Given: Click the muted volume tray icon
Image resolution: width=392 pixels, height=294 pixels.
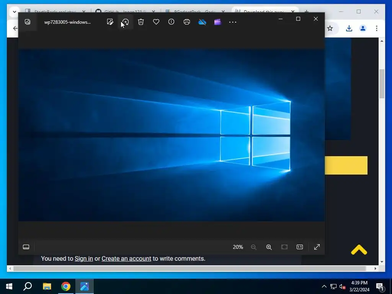Looking at the screenshot, I should pos(343,286).
